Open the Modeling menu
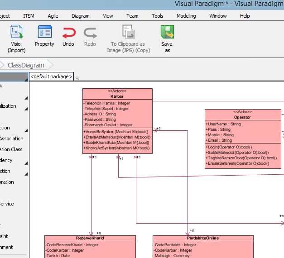284x258 pixels. tap(186, 16)
